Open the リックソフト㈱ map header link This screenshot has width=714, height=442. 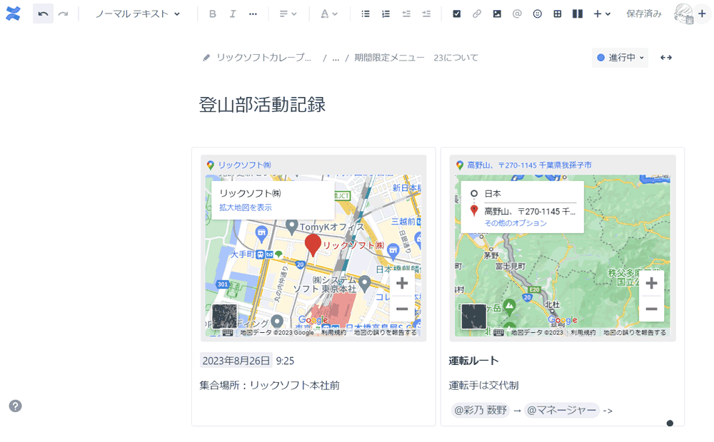tap(244, 165)
